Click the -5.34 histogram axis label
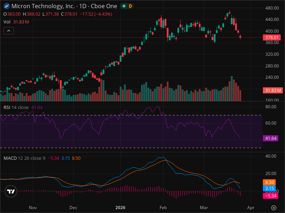This screenshot has width=285, height=213. 271,196
